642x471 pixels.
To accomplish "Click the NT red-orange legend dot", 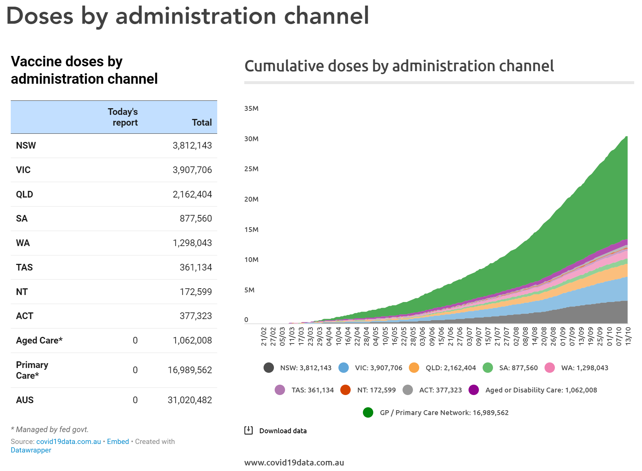I will point(345,390).
